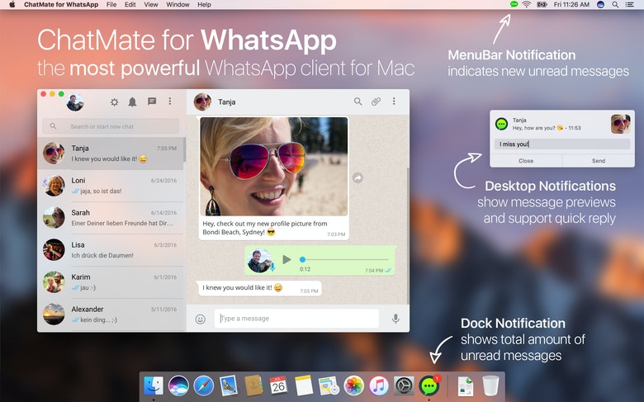Send the quick reply in notification
Screen dimensions: 644x402
pos(599,161)
